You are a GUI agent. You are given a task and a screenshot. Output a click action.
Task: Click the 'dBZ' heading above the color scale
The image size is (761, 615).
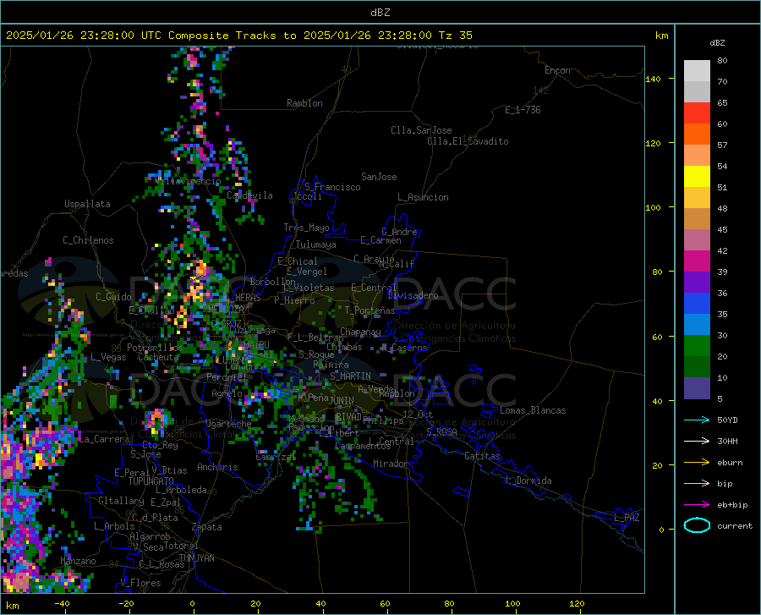717,42
